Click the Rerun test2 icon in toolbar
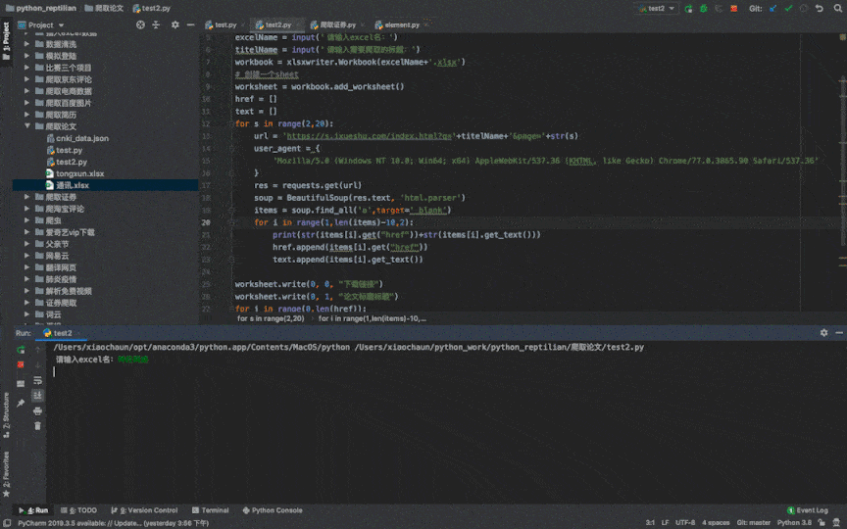Viewport: 847px width, 529px height. pos(688,8)
